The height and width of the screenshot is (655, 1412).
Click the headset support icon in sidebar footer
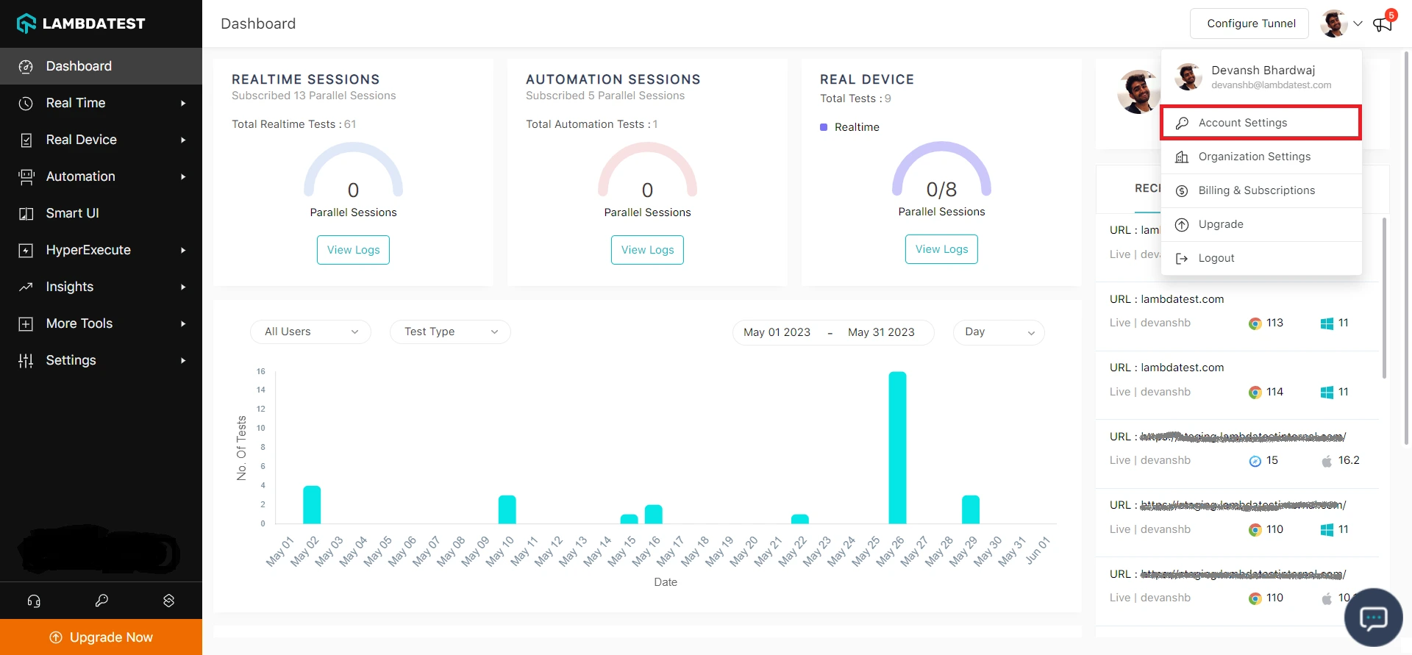pos(34,601)
